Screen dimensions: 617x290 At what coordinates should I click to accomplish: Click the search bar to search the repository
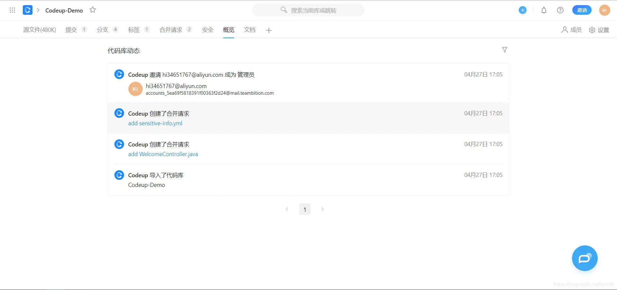[308, 10]
